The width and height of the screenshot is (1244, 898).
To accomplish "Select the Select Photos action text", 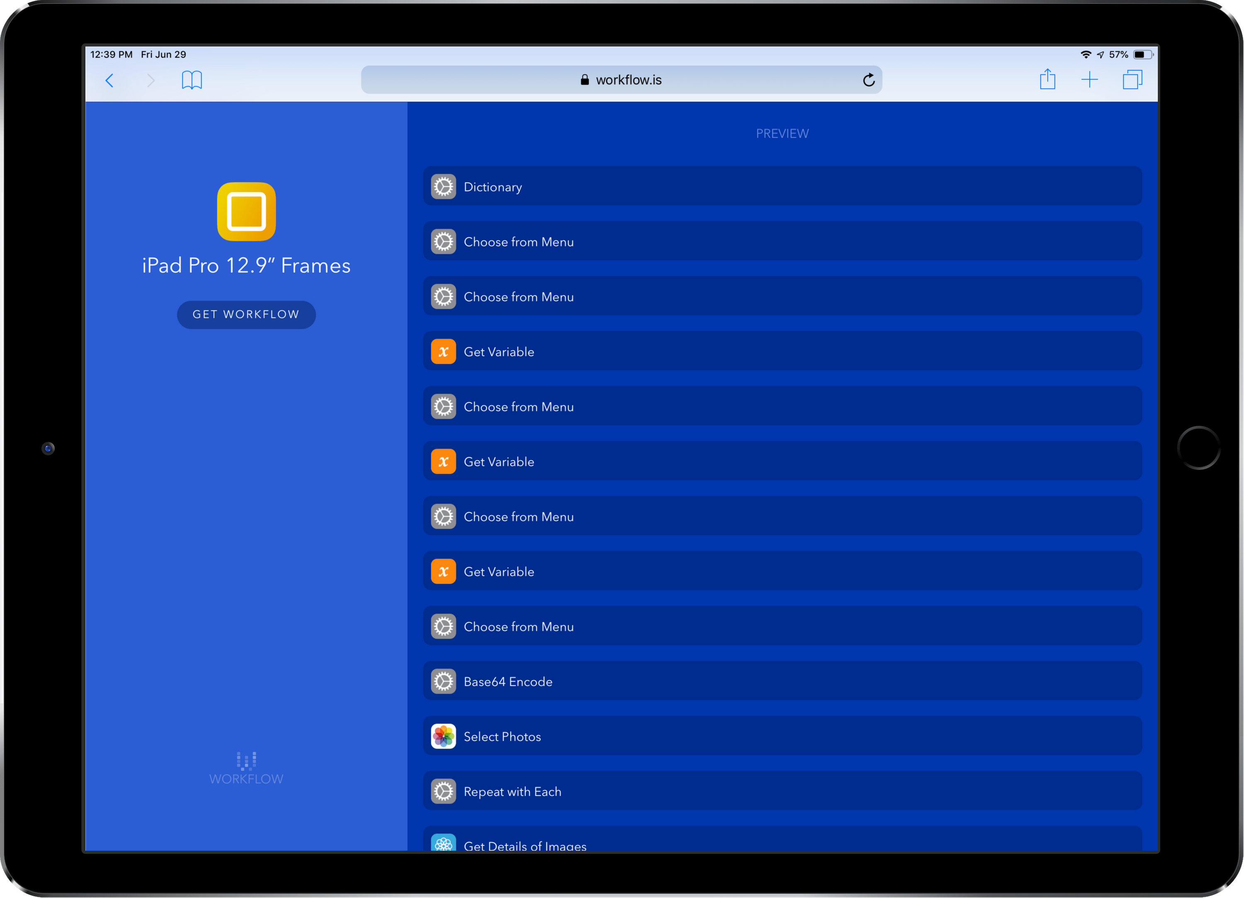I will point(503,737).
